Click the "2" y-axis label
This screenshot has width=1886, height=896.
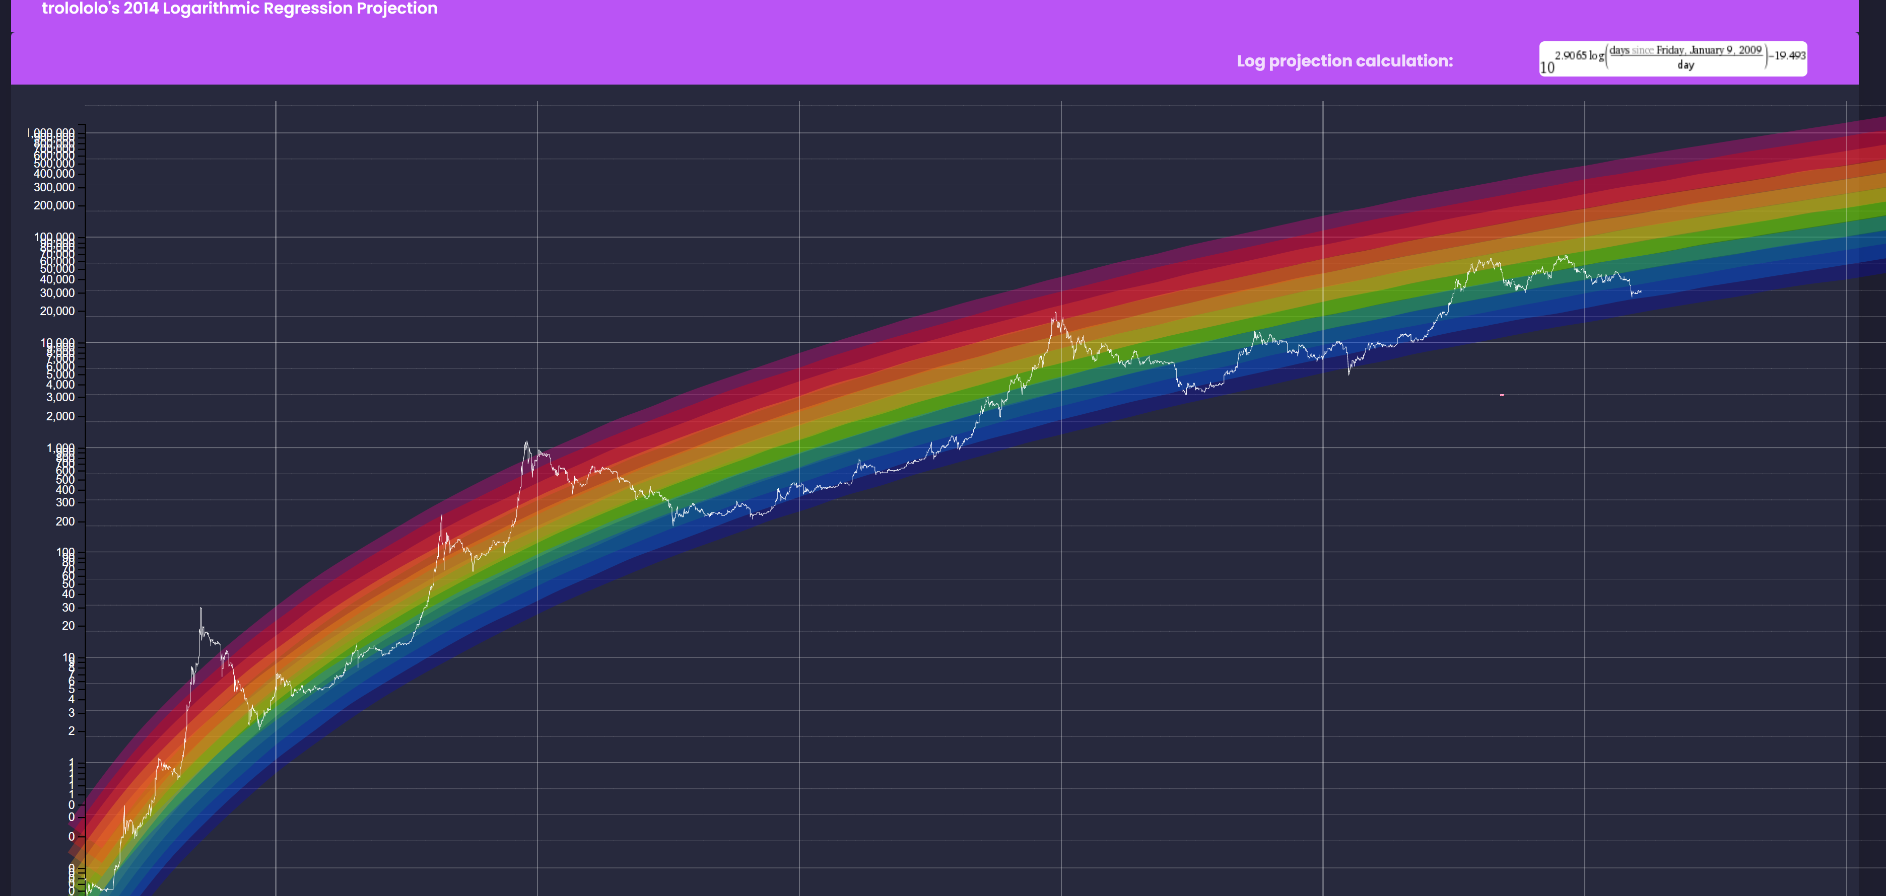[71, 731]
